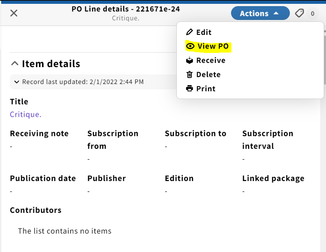Collapse the Item details accordion chevron
This screenshot has height=252, width=326.
tap(15, 63)
